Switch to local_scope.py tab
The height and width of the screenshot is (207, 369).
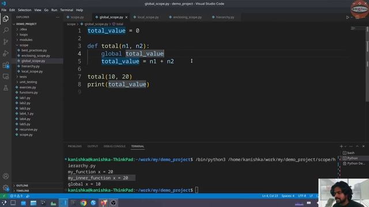pos(148,17)
